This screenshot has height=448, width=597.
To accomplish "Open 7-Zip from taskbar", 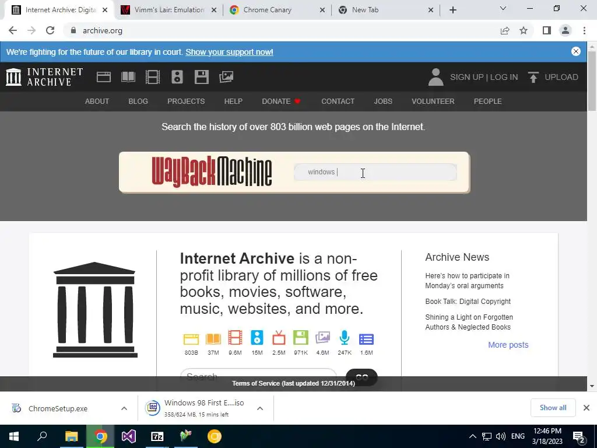I will [x=157, y=436].
